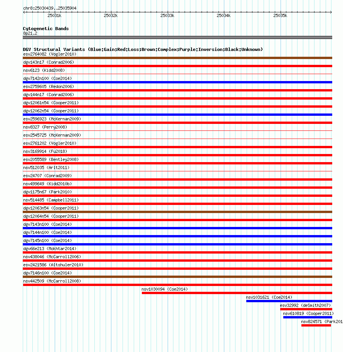Click the 8p21.2 band label

pyautogui.click(x=30, y=33)
